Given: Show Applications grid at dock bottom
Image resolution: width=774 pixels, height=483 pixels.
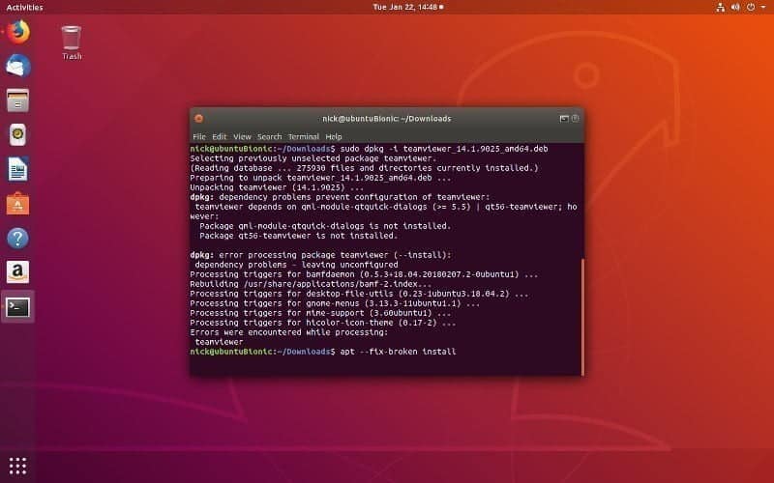Looking at the screenshot, I should point(17,466).
